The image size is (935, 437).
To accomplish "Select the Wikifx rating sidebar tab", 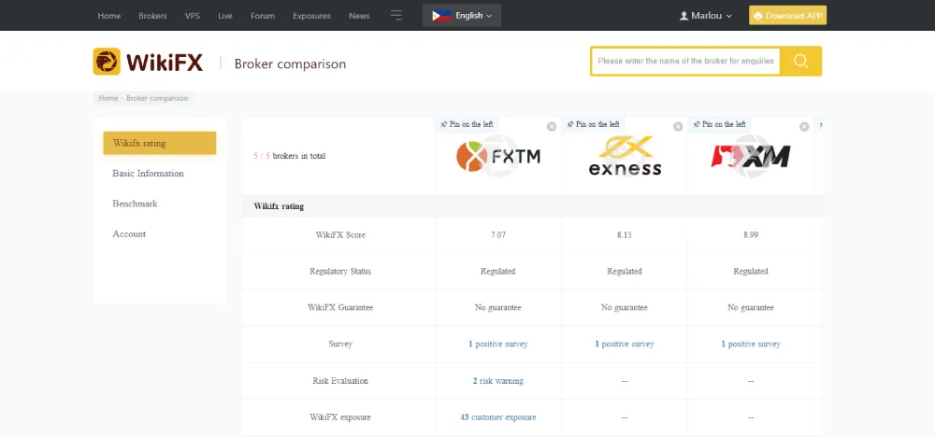I will 159,143.
